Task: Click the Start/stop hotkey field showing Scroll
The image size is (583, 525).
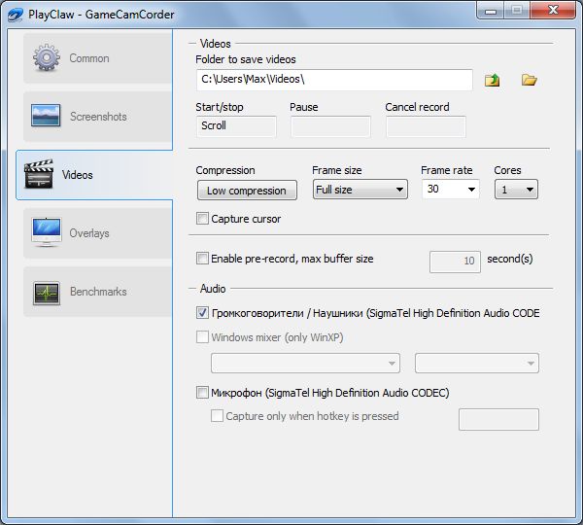Action: (x=236, y=126)
